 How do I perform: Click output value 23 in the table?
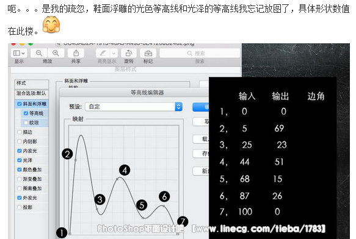[x=282, y=145]
